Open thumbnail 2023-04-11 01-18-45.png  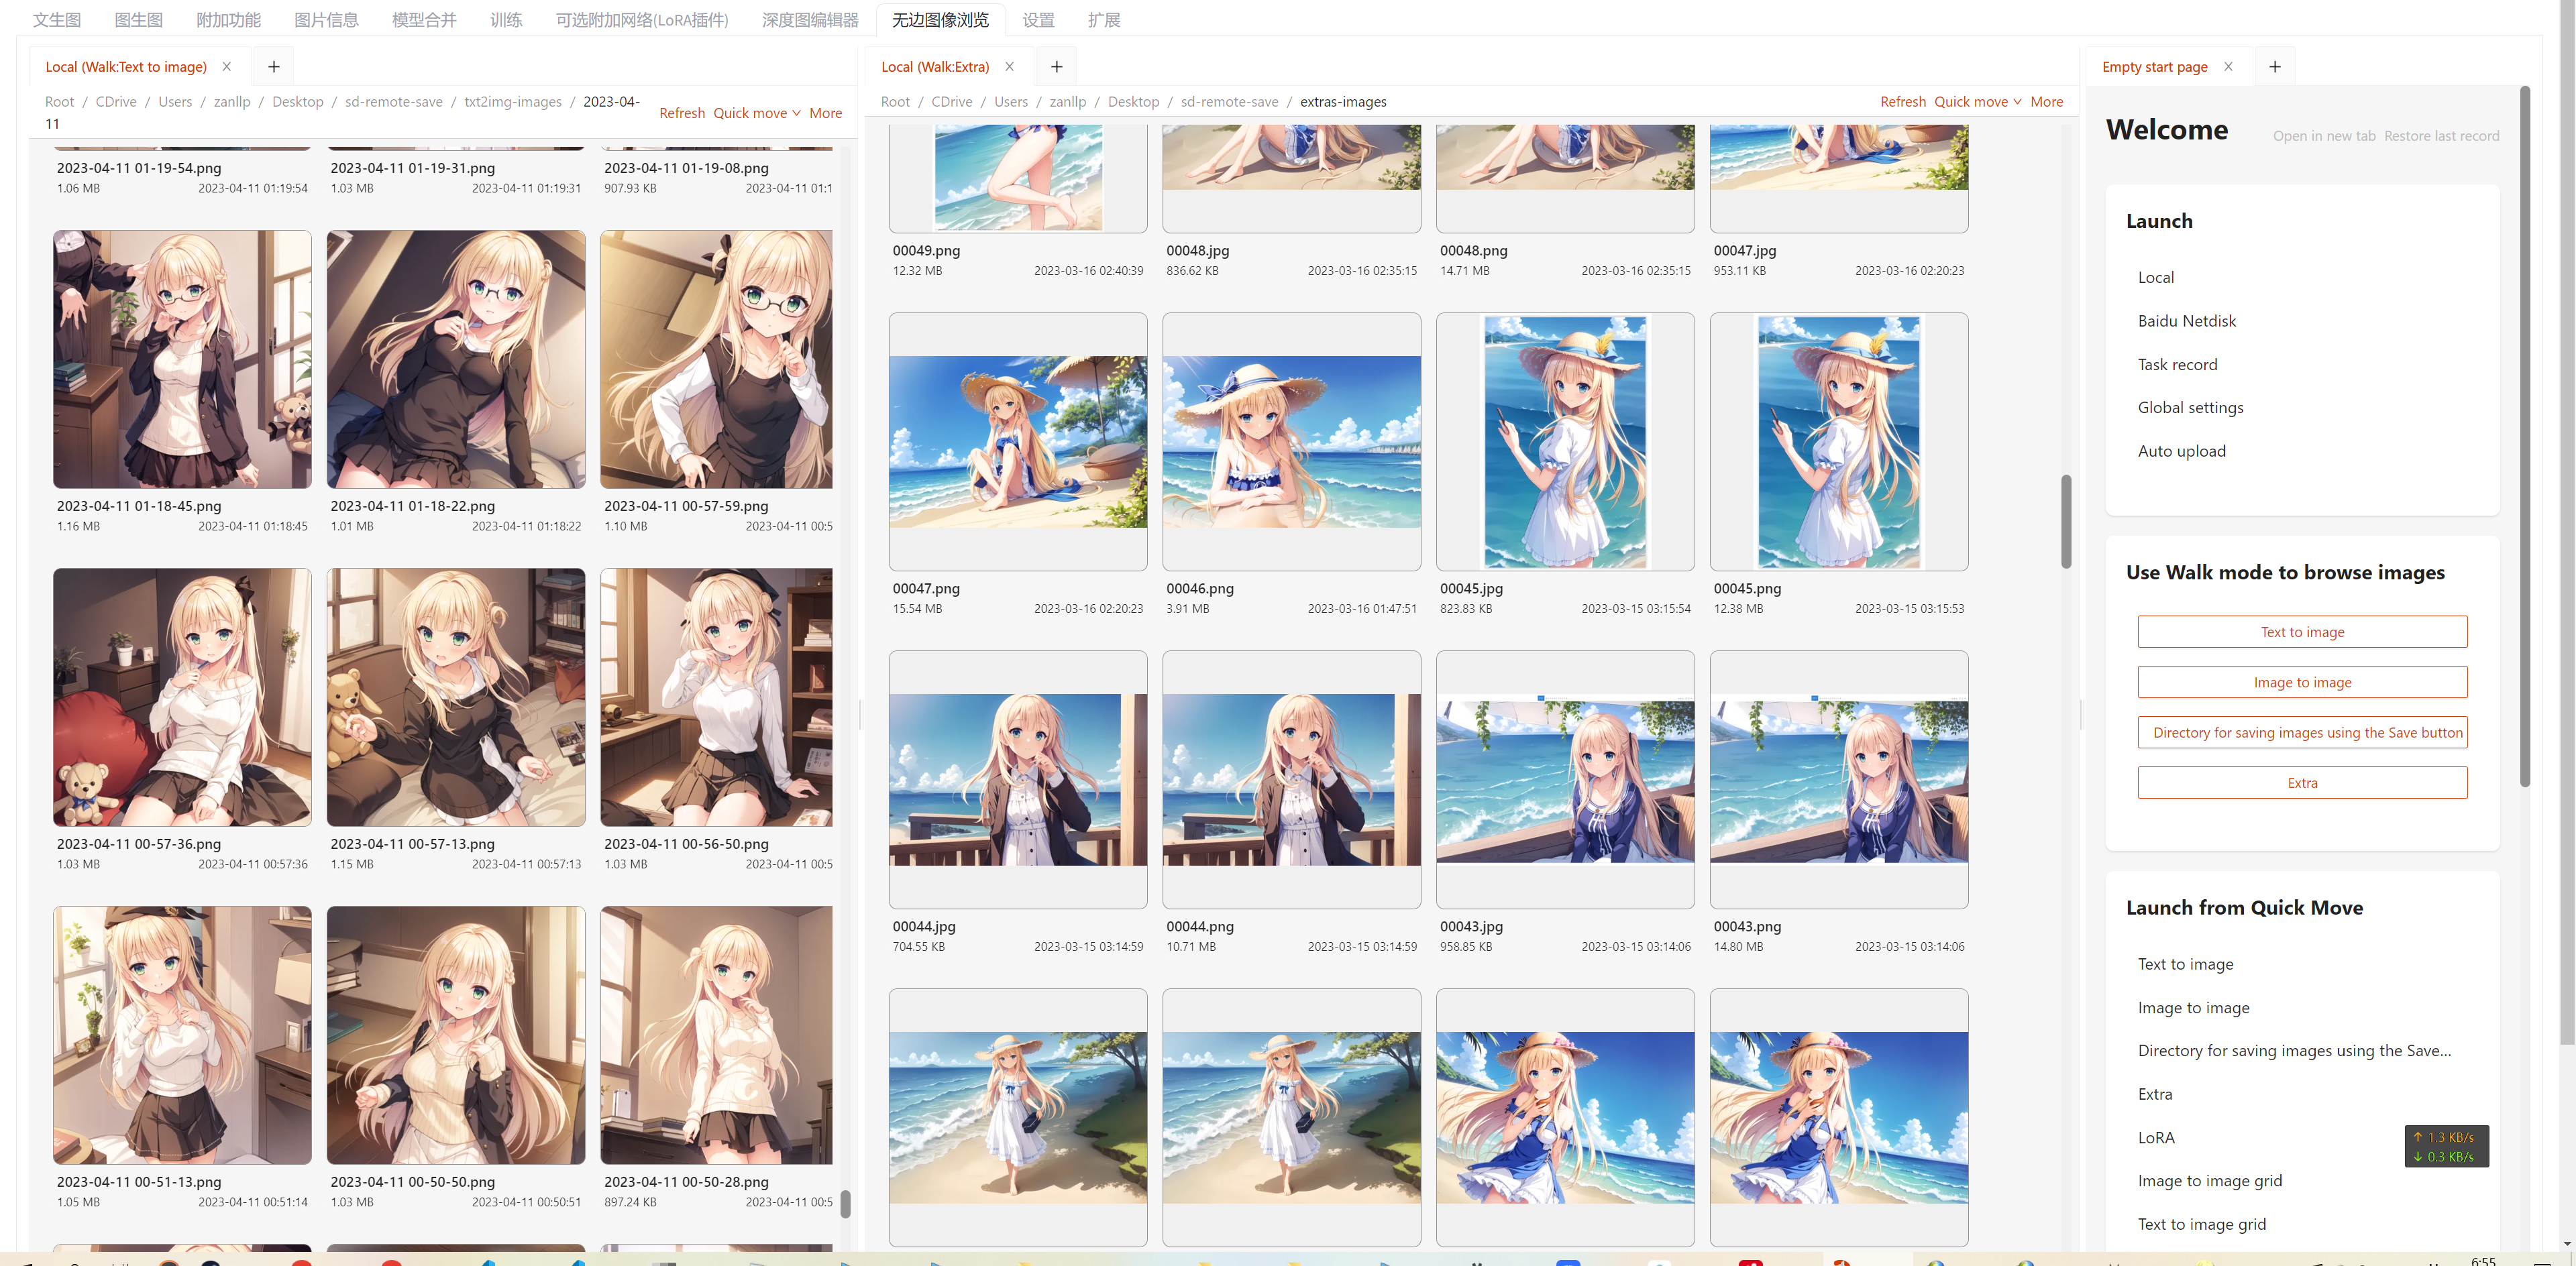(x=182, y=359)
